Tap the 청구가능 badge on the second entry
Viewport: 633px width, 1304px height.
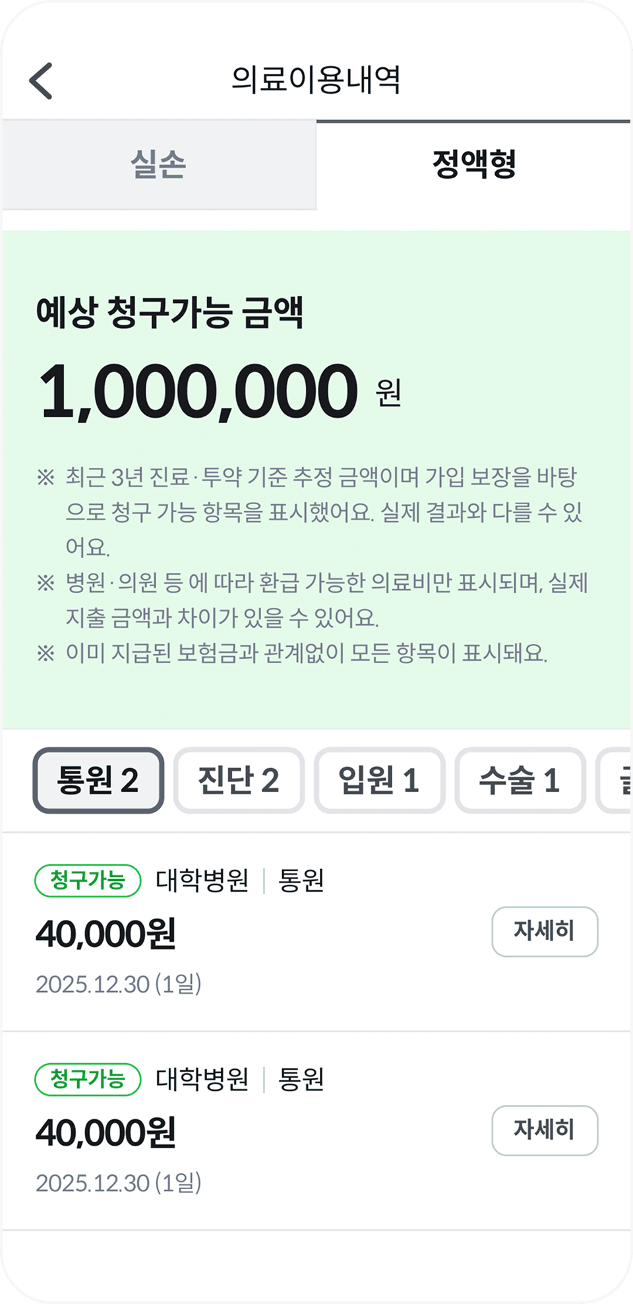[x=88, y=1080]
